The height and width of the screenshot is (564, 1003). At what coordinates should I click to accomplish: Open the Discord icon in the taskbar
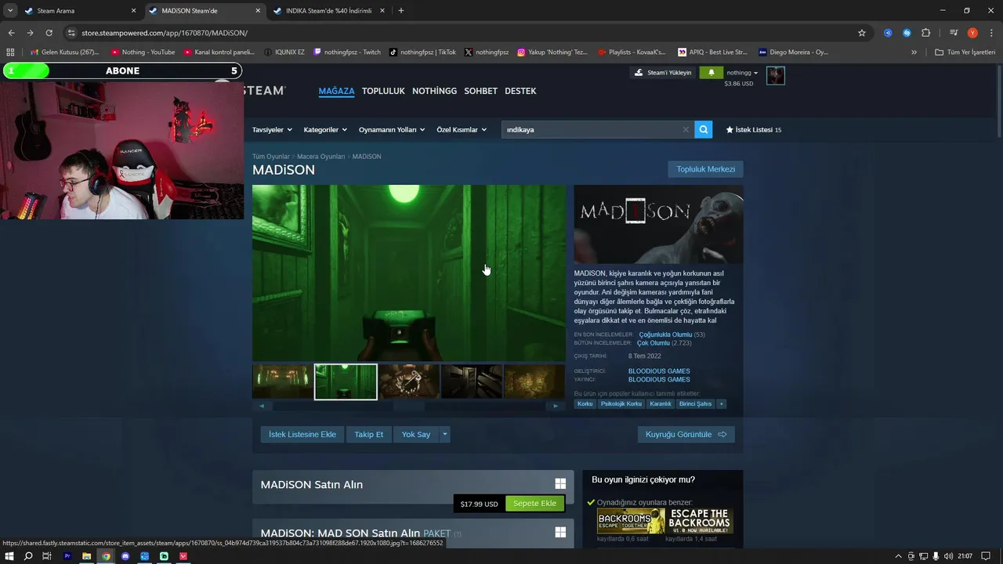(x=125, y=556)
